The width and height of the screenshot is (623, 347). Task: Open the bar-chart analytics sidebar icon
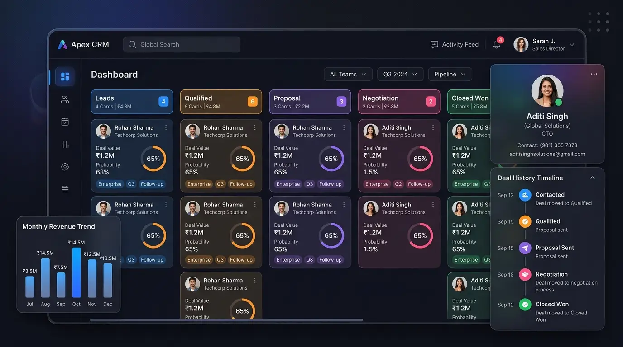65,144
